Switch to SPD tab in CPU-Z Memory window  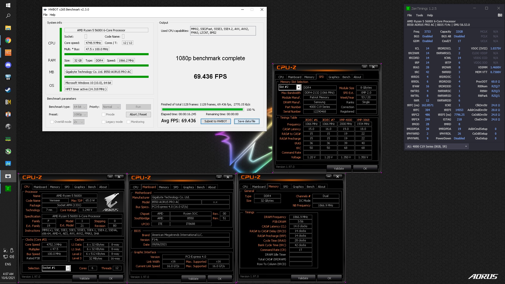pos(285,187)
